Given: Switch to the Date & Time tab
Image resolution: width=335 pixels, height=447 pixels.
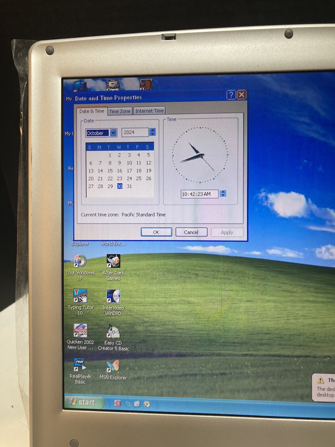Looking at the screenshot, I should [x=92, y=111].
